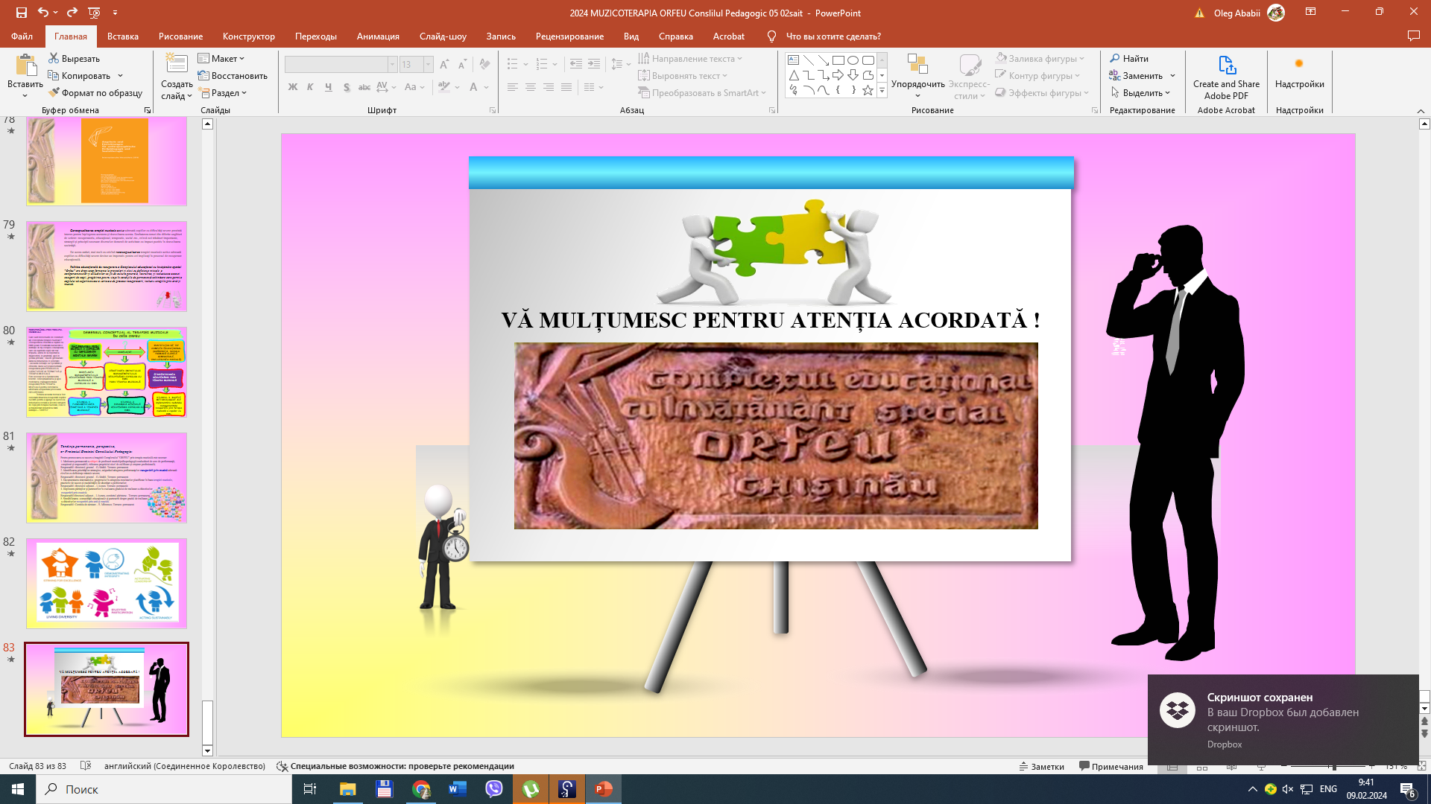Click the Oleg Ababii account button
The width and height of the screenshot is (1431, 804).
tap(1248, 13)
